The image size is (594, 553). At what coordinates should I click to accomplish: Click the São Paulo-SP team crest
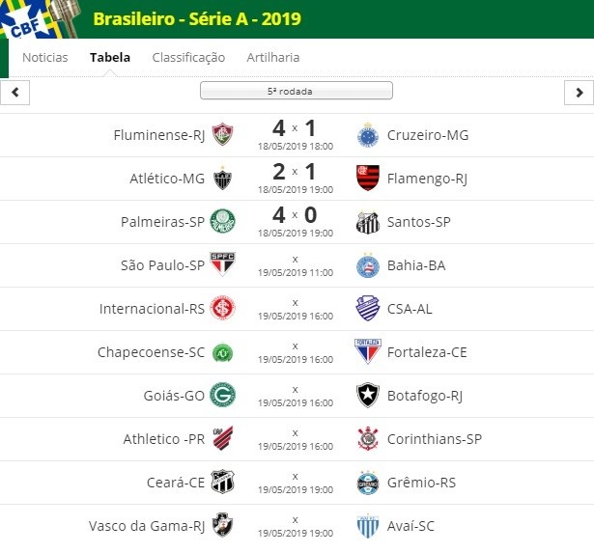click(x=222, y=264)
